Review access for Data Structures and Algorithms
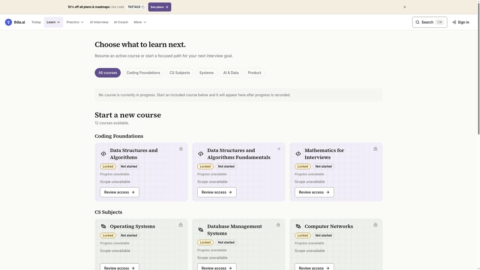This screenshot has height=270, width=480. [119, 192]
